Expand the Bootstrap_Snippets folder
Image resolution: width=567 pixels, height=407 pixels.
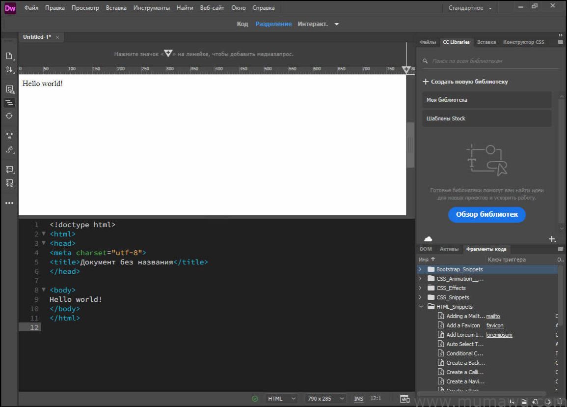[x=420, y=269]
